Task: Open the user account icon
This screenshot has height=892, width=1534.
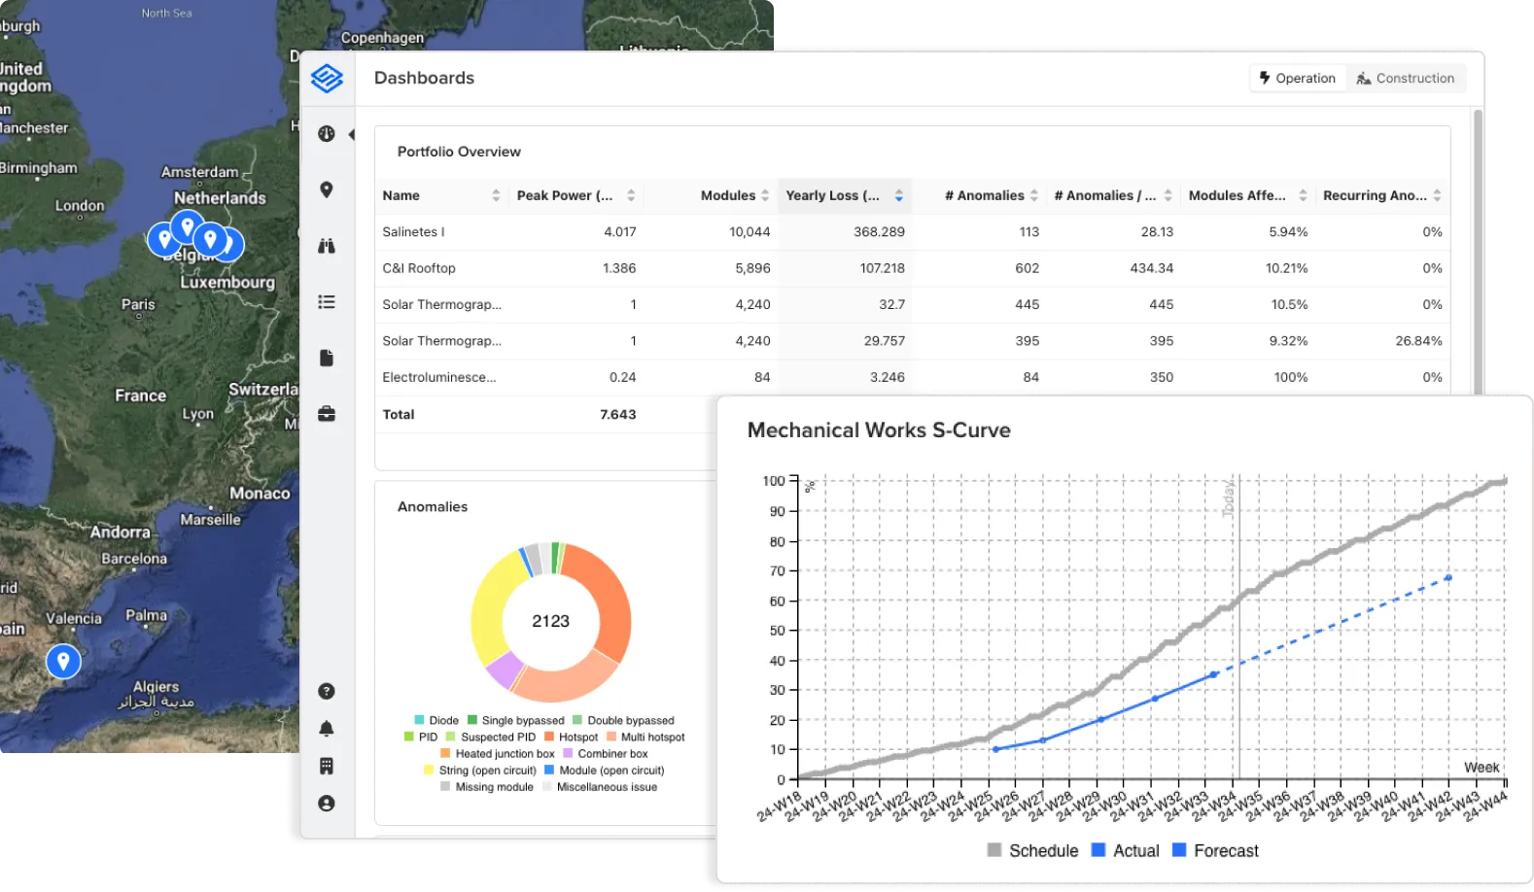Action: click(x=327, y=804)
